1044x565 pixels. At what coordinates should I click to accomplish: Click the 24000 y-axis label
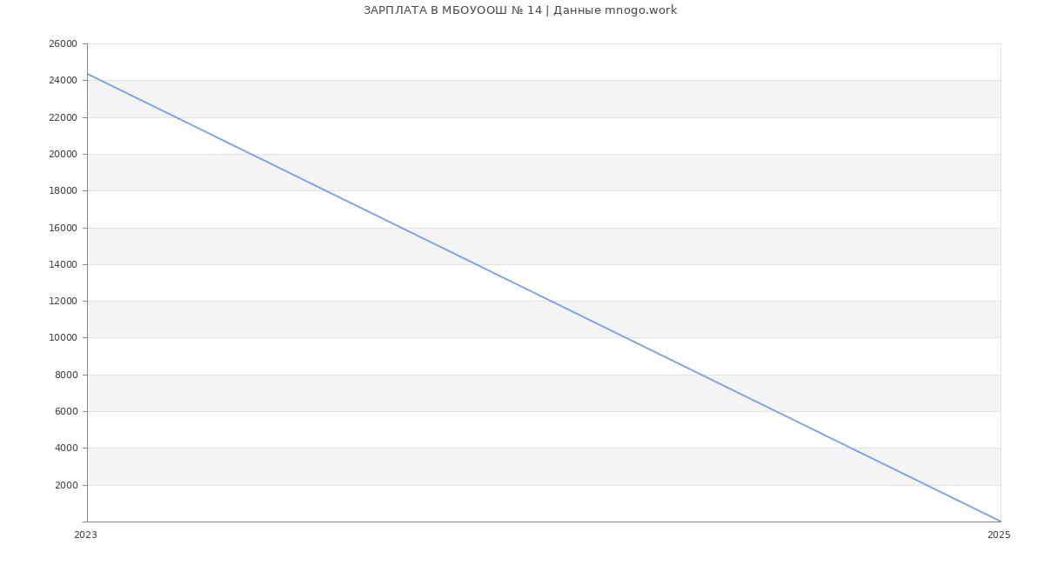pos(63,80)
